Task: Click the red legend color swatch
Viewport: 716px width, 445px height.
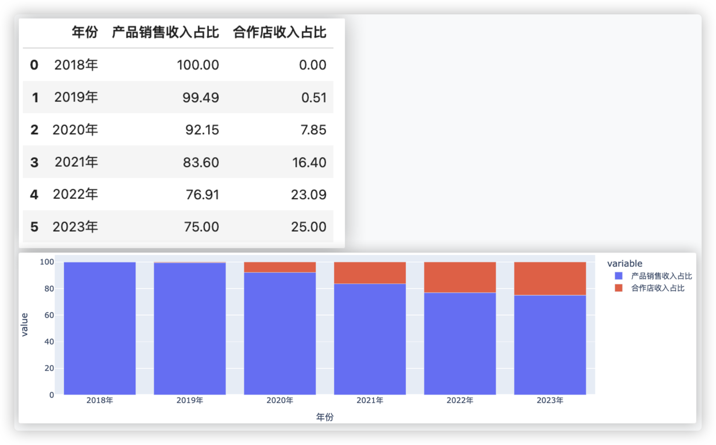Action: point(619,288)
